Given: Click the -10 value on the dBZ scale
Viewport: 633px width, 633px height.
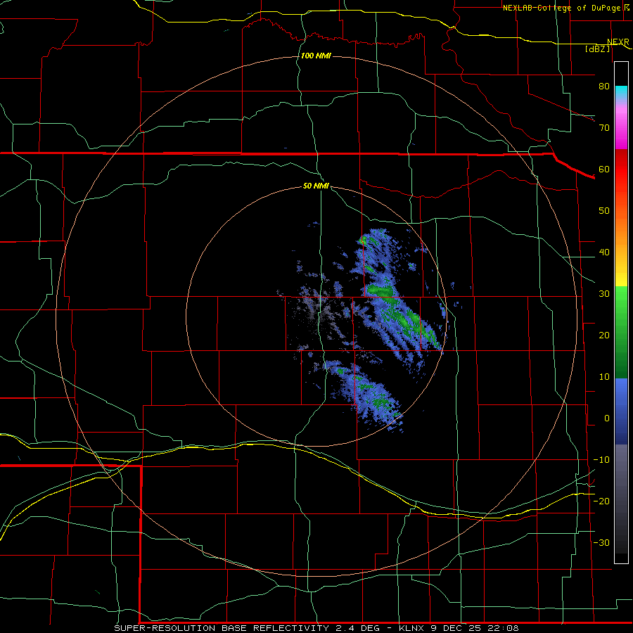Looking at the screenshot, I should [601, 460].
